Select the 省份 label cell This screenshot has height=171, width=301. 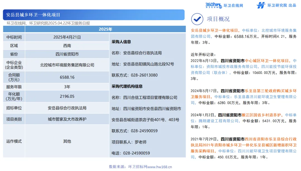click(14, 54)
